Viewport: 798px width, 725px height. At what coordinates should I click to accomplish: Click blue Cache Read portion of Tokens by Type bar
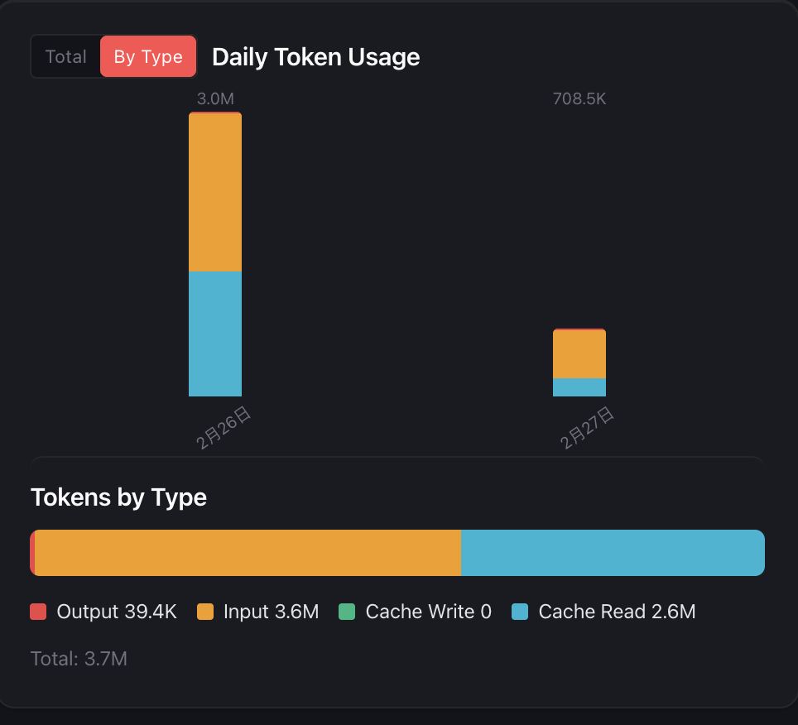[613, 553]
